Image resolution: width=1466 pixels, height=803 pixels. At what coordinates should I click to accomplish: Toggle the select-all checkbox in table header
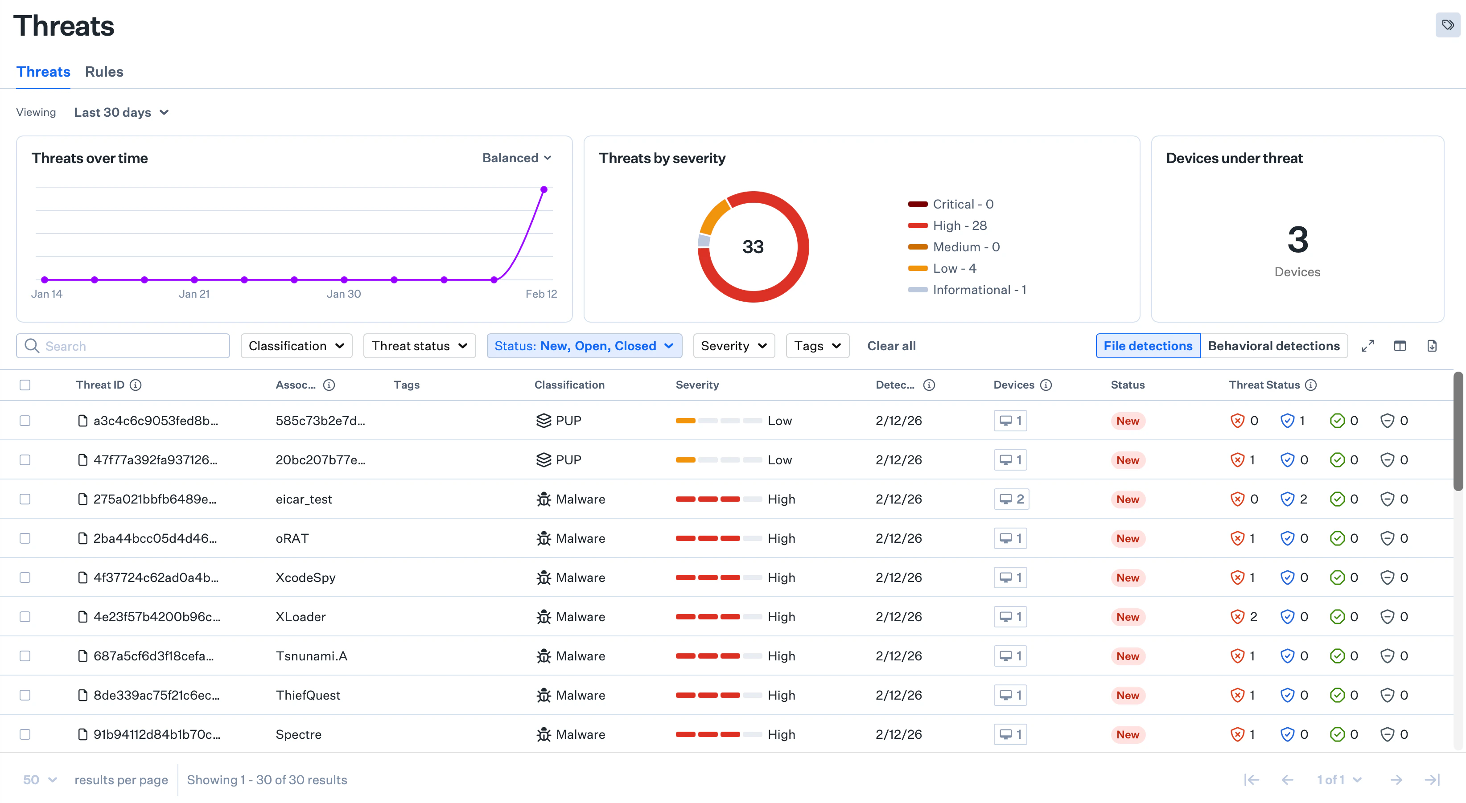tap(25, 385)
